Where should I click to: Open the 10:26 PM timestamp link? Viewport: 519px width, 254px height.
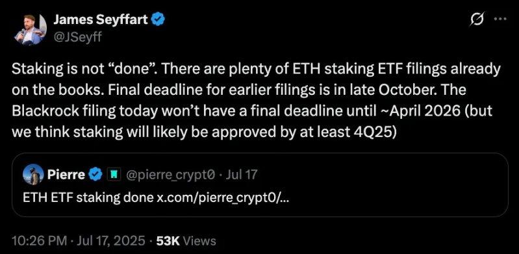[38, 240]
